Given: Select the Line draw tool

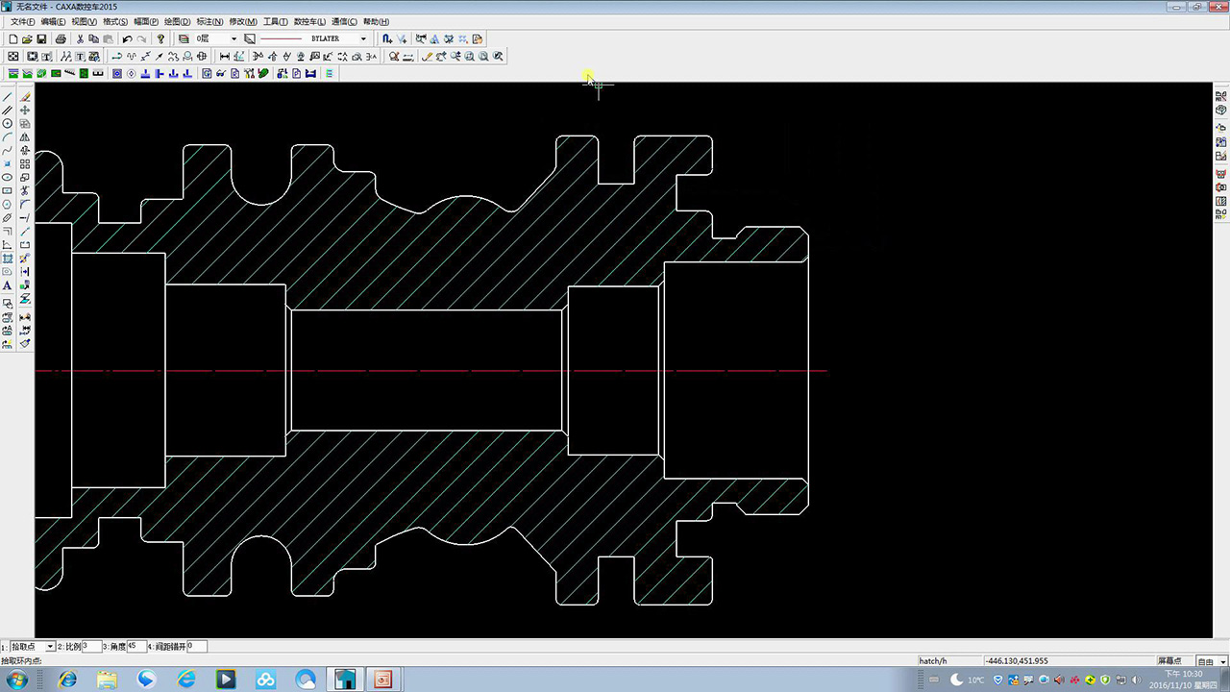Looking at the screenshot, I should 8,97.
